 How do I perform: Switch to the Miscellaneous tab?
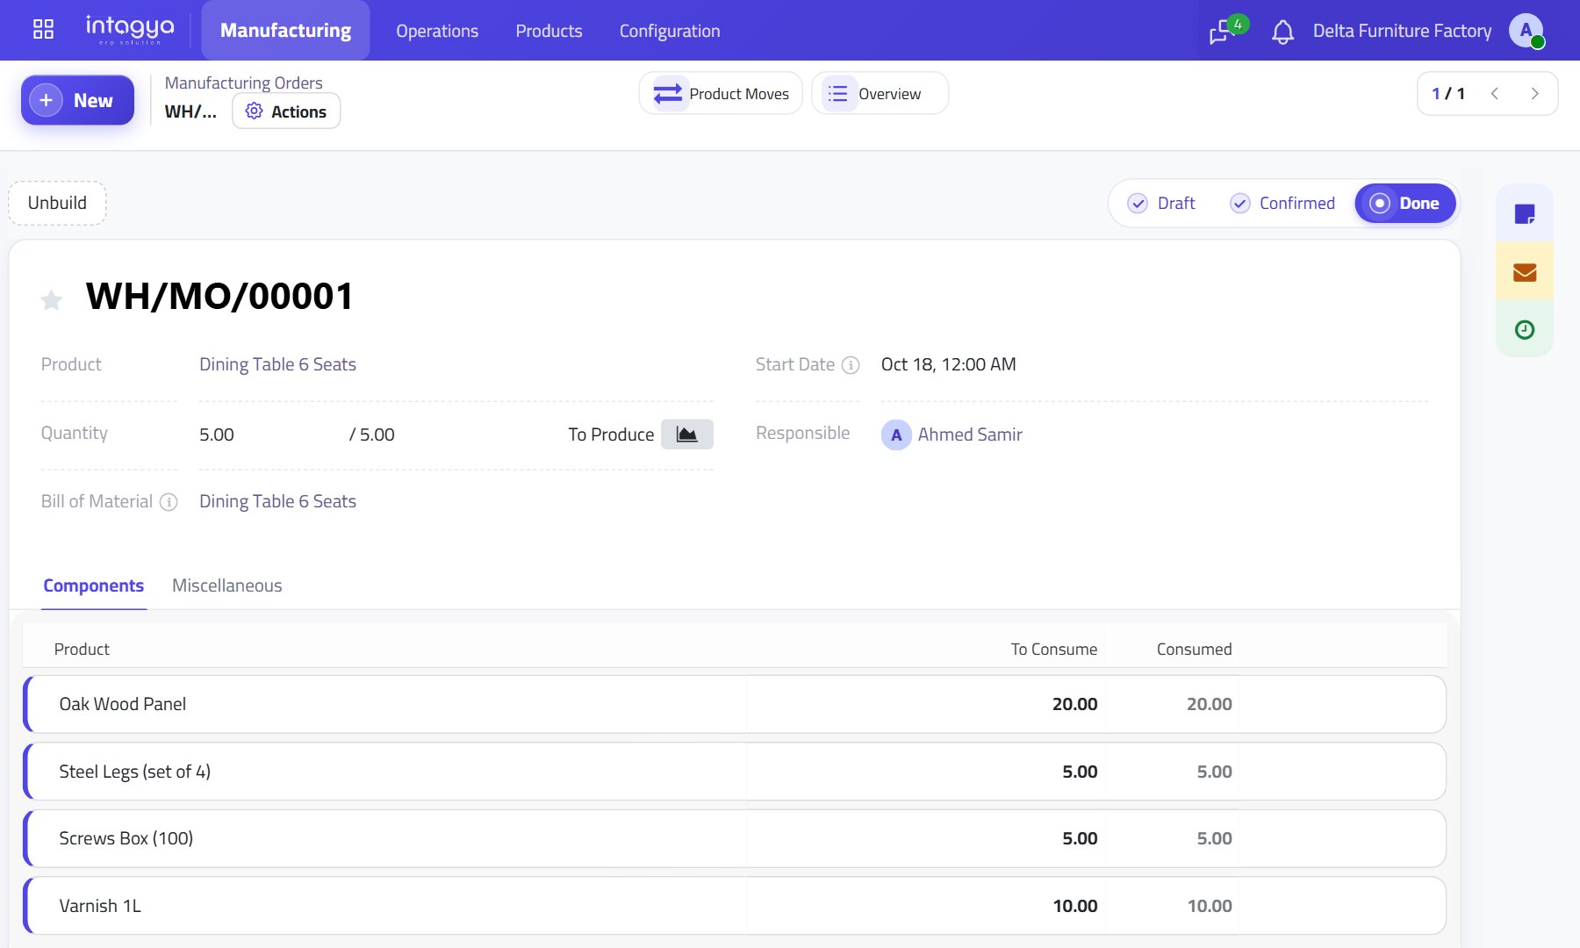click(x=227, y=585)
